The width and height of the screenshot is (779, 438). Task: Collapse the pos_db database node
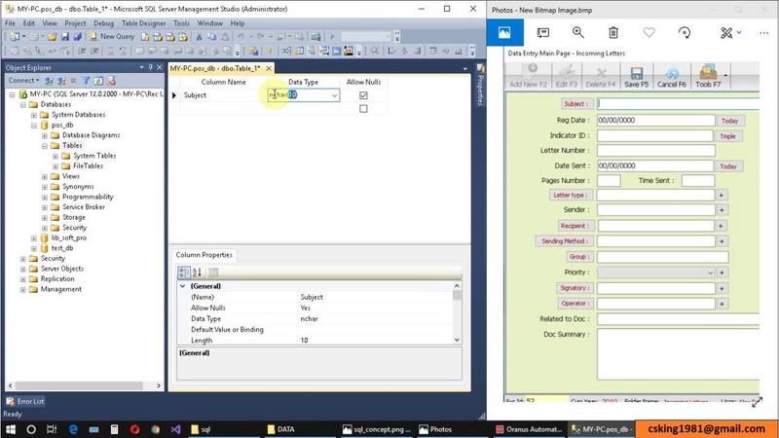click(x=34, y=126)
